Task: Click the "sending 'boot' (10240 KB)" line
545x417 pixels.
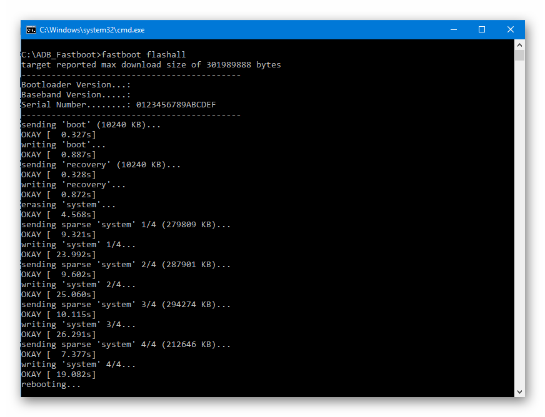Action: (x=91, y=125)
